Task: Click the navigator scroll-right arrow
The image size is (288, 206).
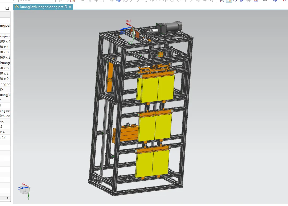Action: click(x=8, y=198)
